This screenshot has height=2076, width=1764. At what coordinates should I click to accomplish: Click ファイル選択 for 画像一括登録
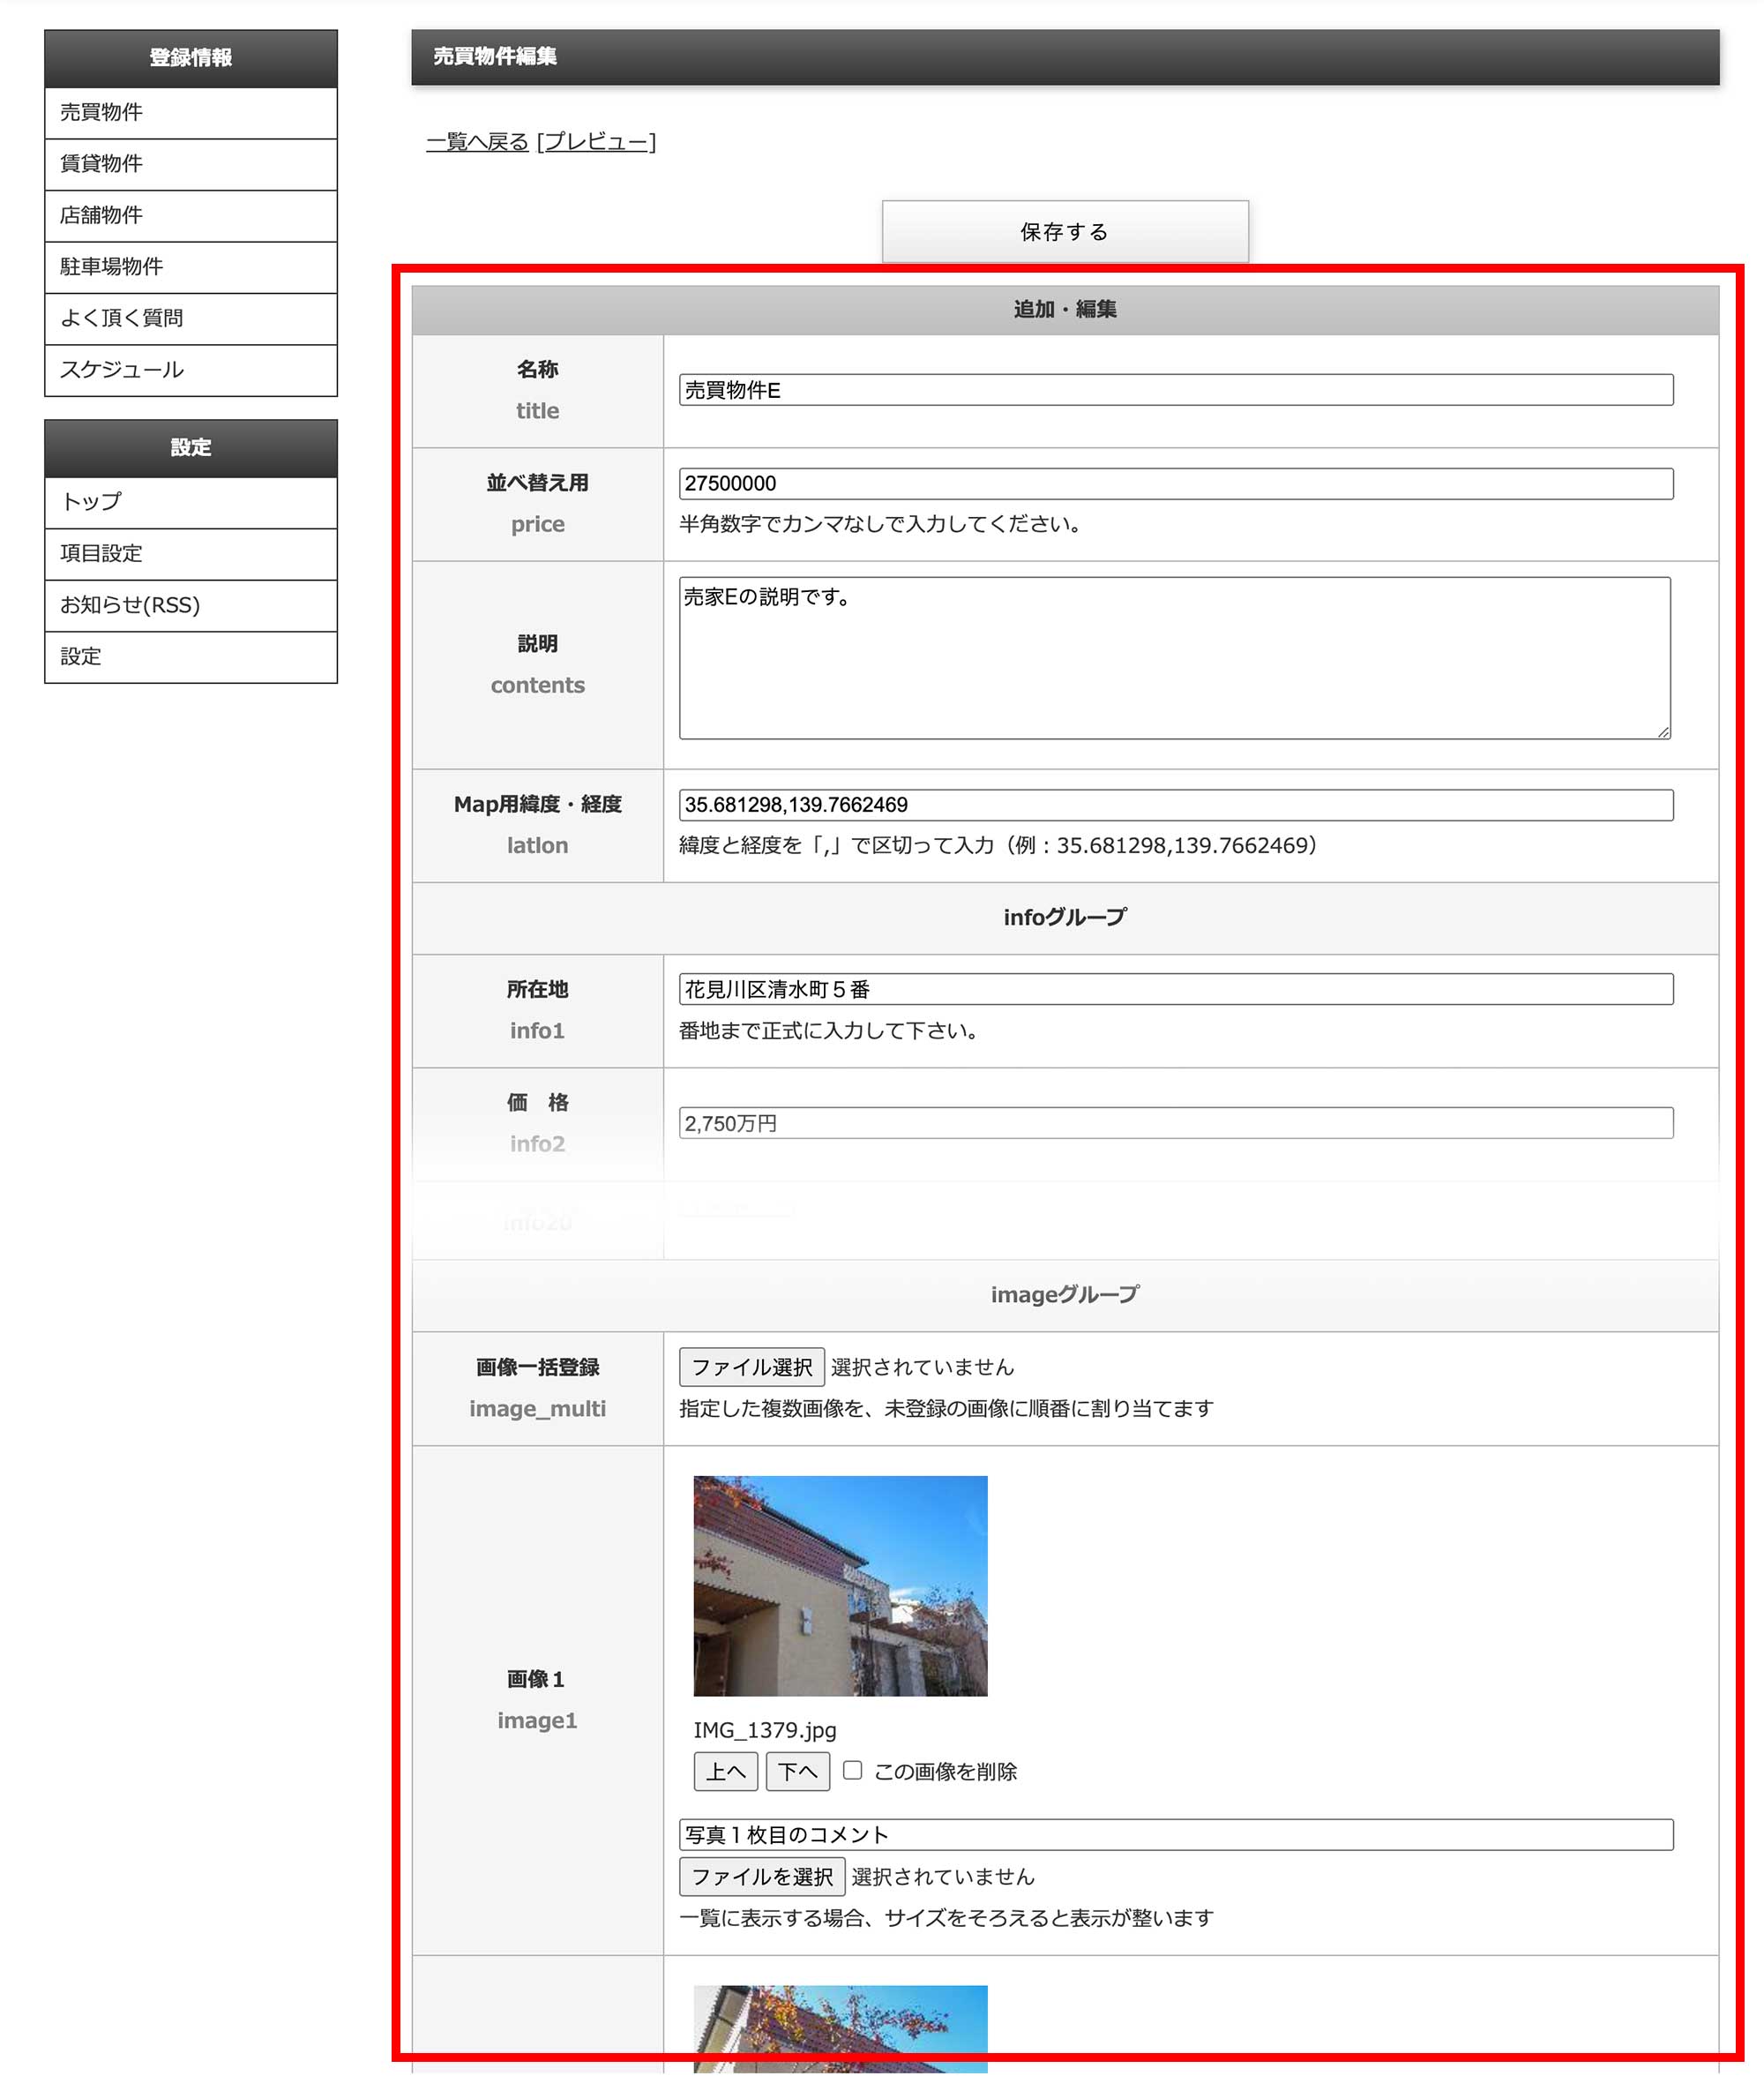point(752,1368)
